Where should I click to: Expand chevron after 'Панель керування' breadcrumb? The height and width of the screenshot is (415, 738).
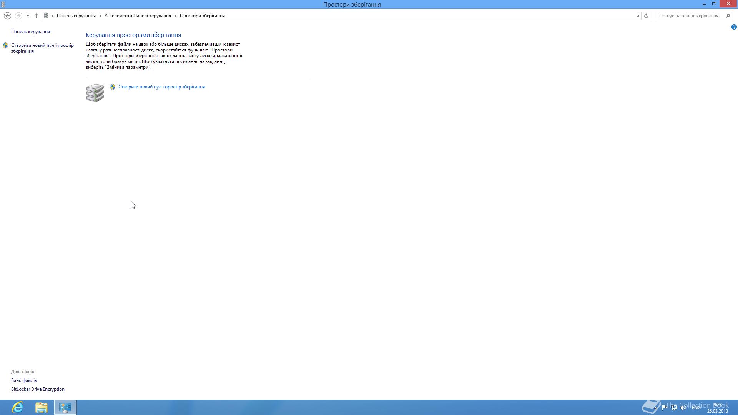tap(100, 16)
